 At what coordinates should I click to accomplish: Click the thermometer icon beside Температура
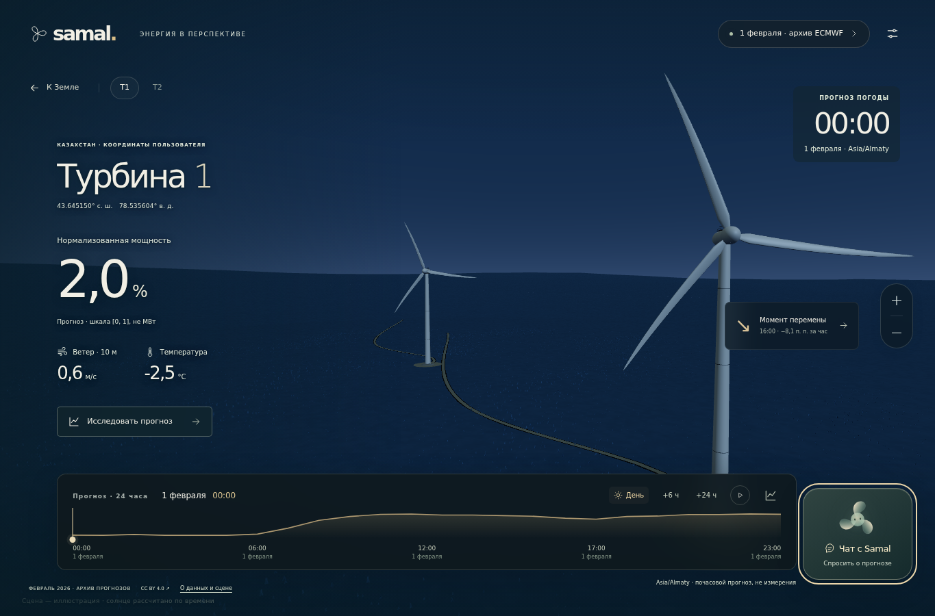point(150,352)
